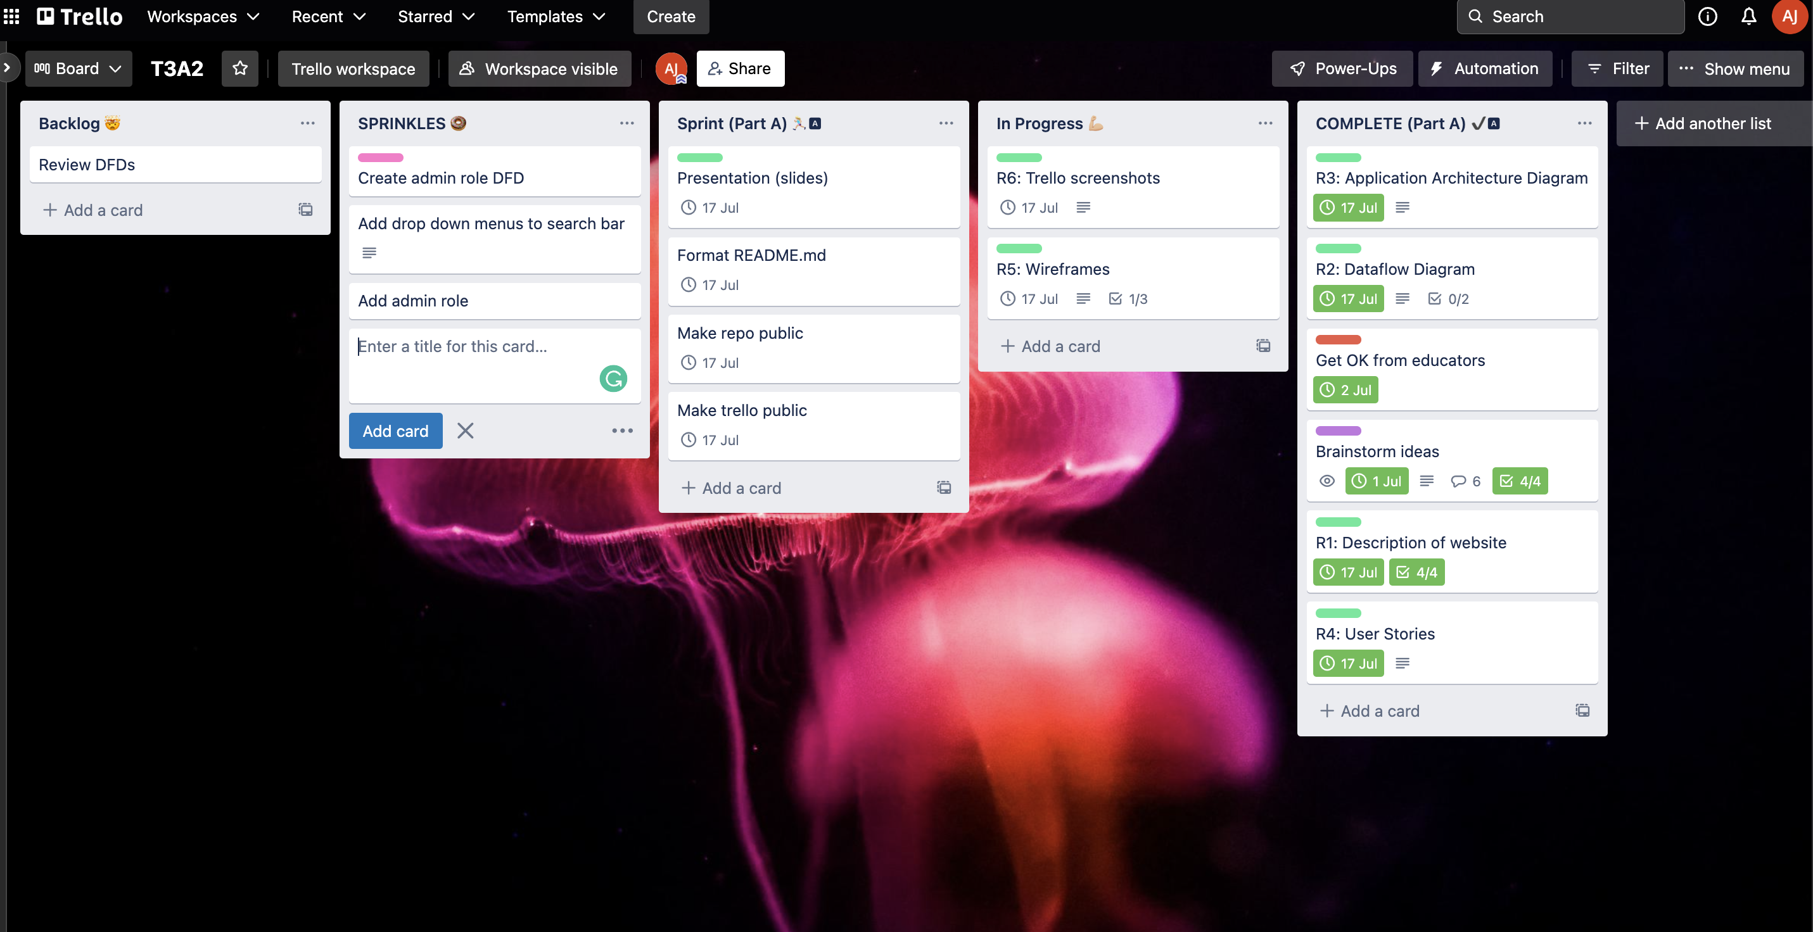Expand the Backlog list options menu

pos(307,122)
